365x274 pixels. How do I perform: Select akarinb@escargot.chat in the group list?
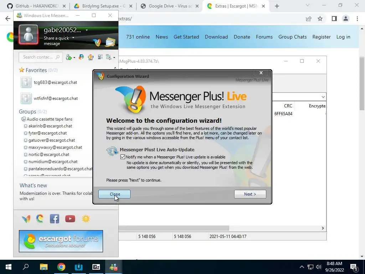click(x=50, y=126)
